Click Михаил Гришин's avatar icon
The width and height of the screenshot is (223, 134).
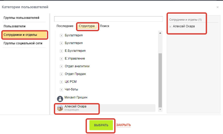pos(60,99)
